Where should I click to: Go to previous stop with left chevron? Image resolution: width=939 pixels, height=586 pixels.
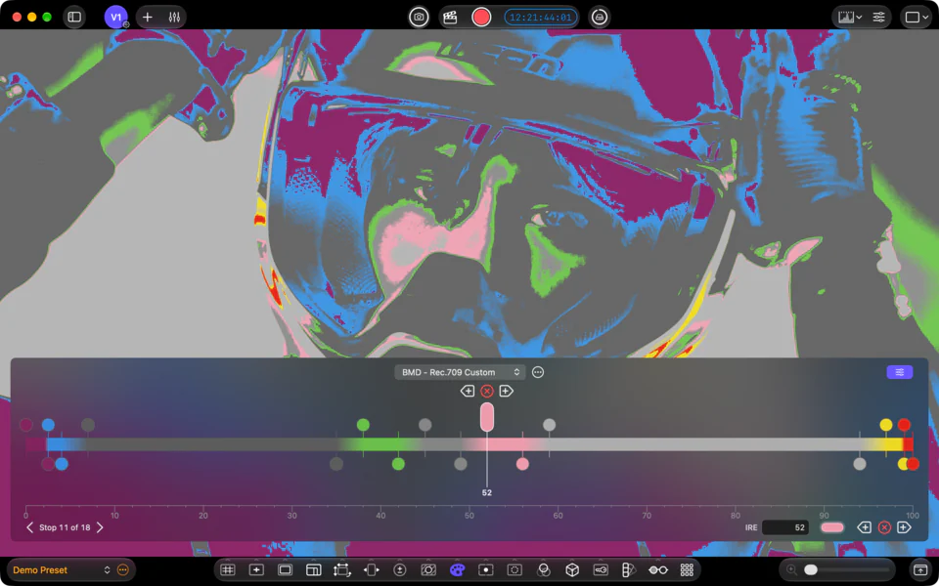[30, 527]
